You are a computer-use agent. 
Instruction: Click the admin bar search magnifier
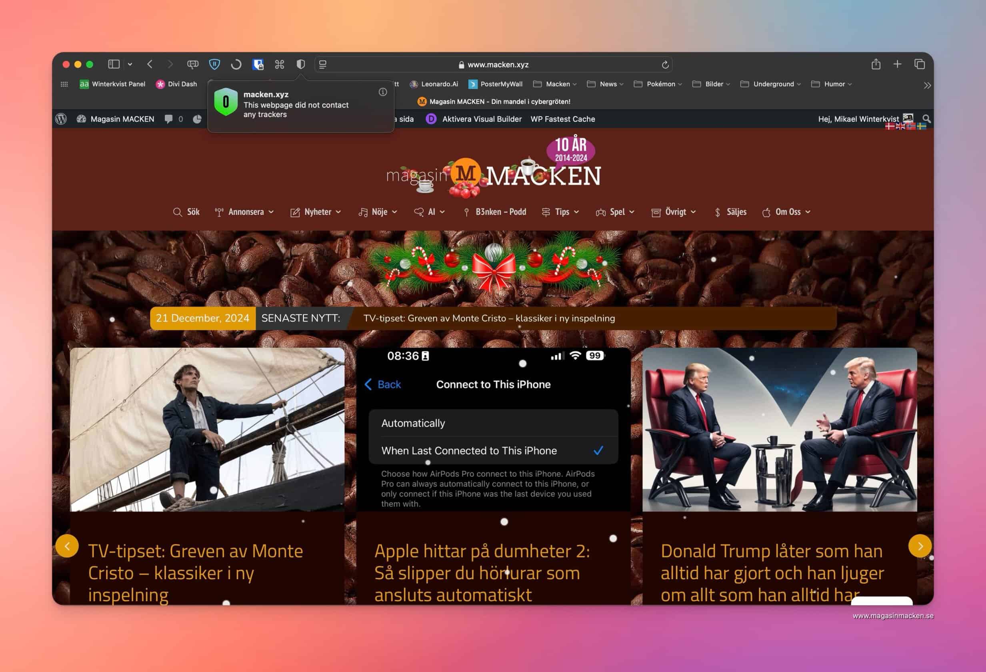tap(927, 119)
